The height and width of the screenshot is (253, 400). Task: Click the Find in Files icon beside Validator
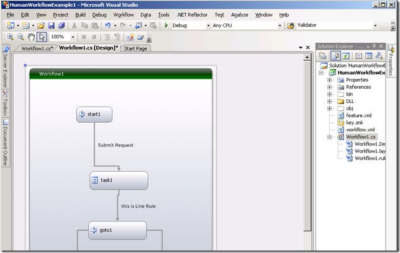pyautogui.click(x=291, y=25)
